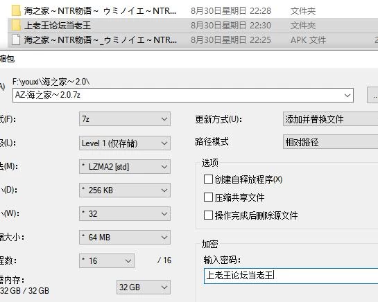
Task: Expand the 64 MB solid block size dropdown
Action: 125,237
